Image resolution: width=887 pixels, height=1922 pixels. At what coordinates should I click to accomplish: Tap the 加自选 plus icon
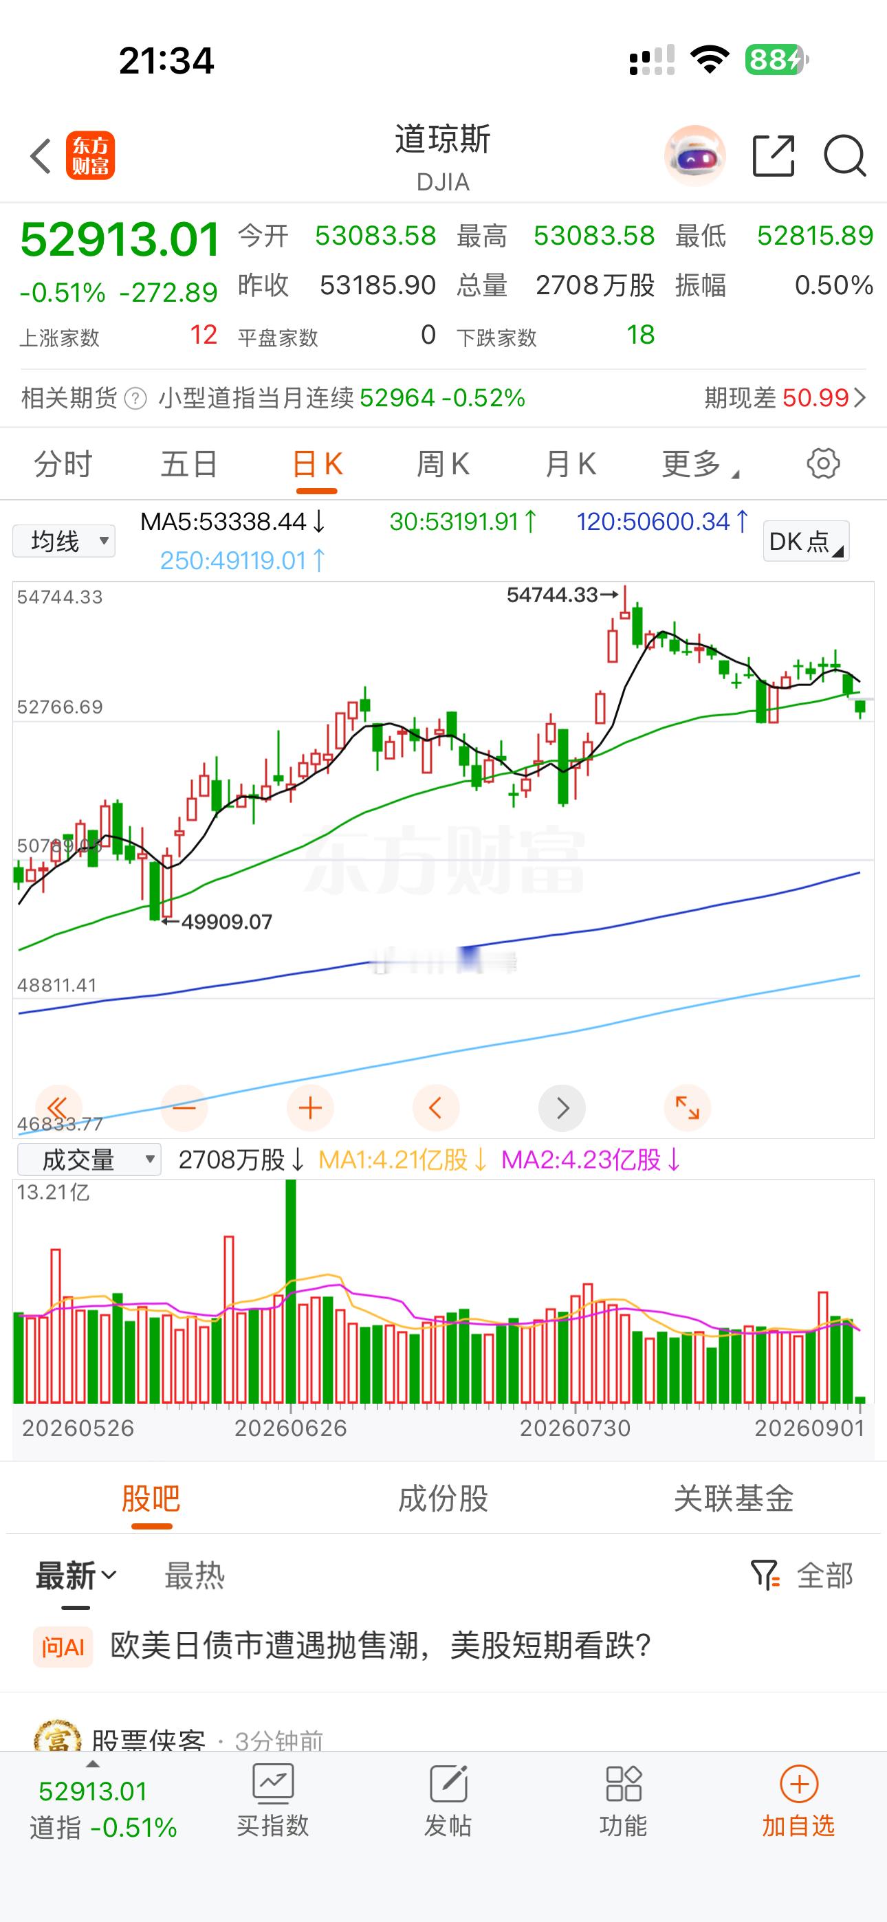799,1784
